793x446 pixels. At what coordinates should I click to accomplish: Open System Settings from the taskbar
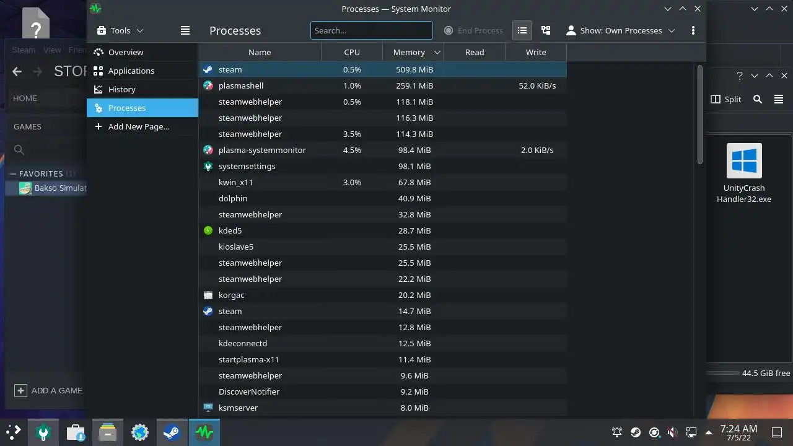[x=43, y=432]
